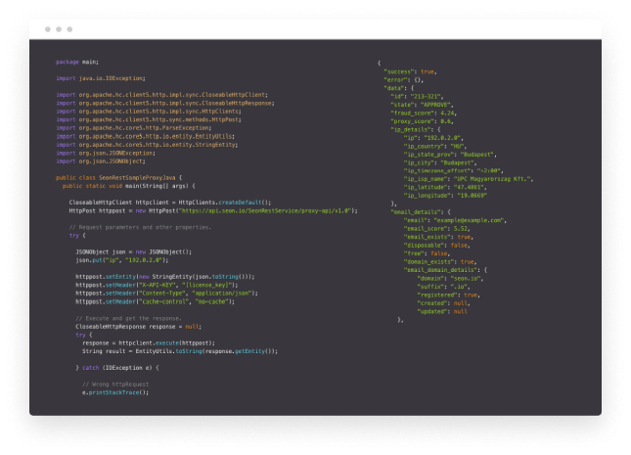Click the 'catch (IOException e)' line
Image resolution: width=631 pixels, height=455 pixels.
pos(117,368)
